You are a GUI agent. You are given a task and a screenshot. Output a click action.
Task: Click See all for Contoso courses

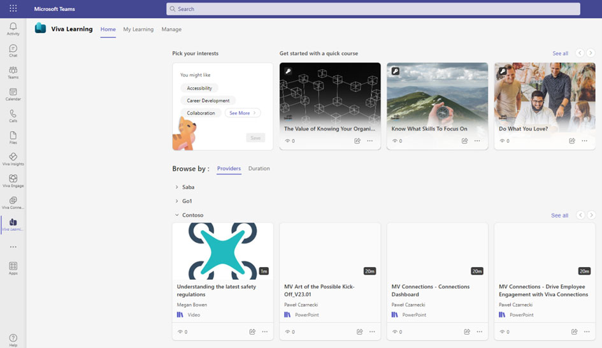pos(559,215)
